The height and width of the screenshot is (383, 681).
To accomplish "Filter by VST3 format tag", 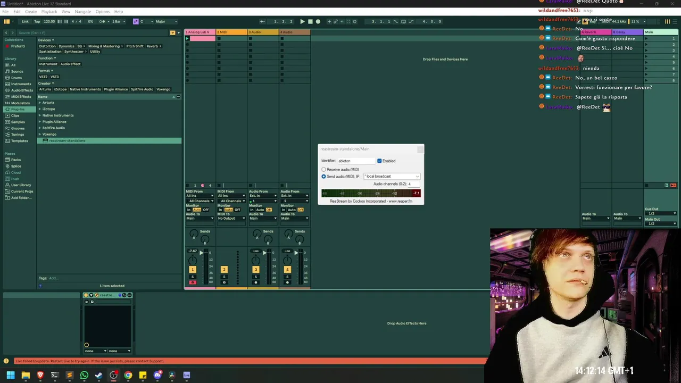I will 54,77.
